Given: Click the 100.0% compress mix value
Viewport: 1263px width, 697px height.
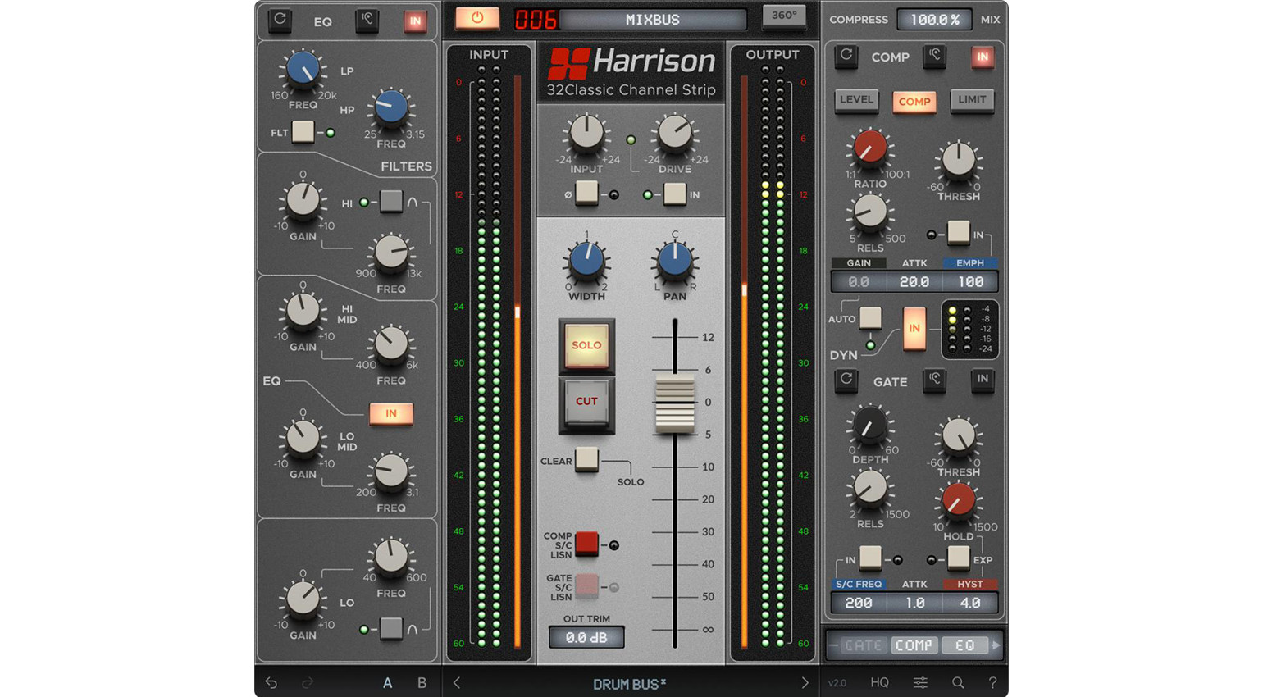Looking at the screenshot, I should pos(933,19).
